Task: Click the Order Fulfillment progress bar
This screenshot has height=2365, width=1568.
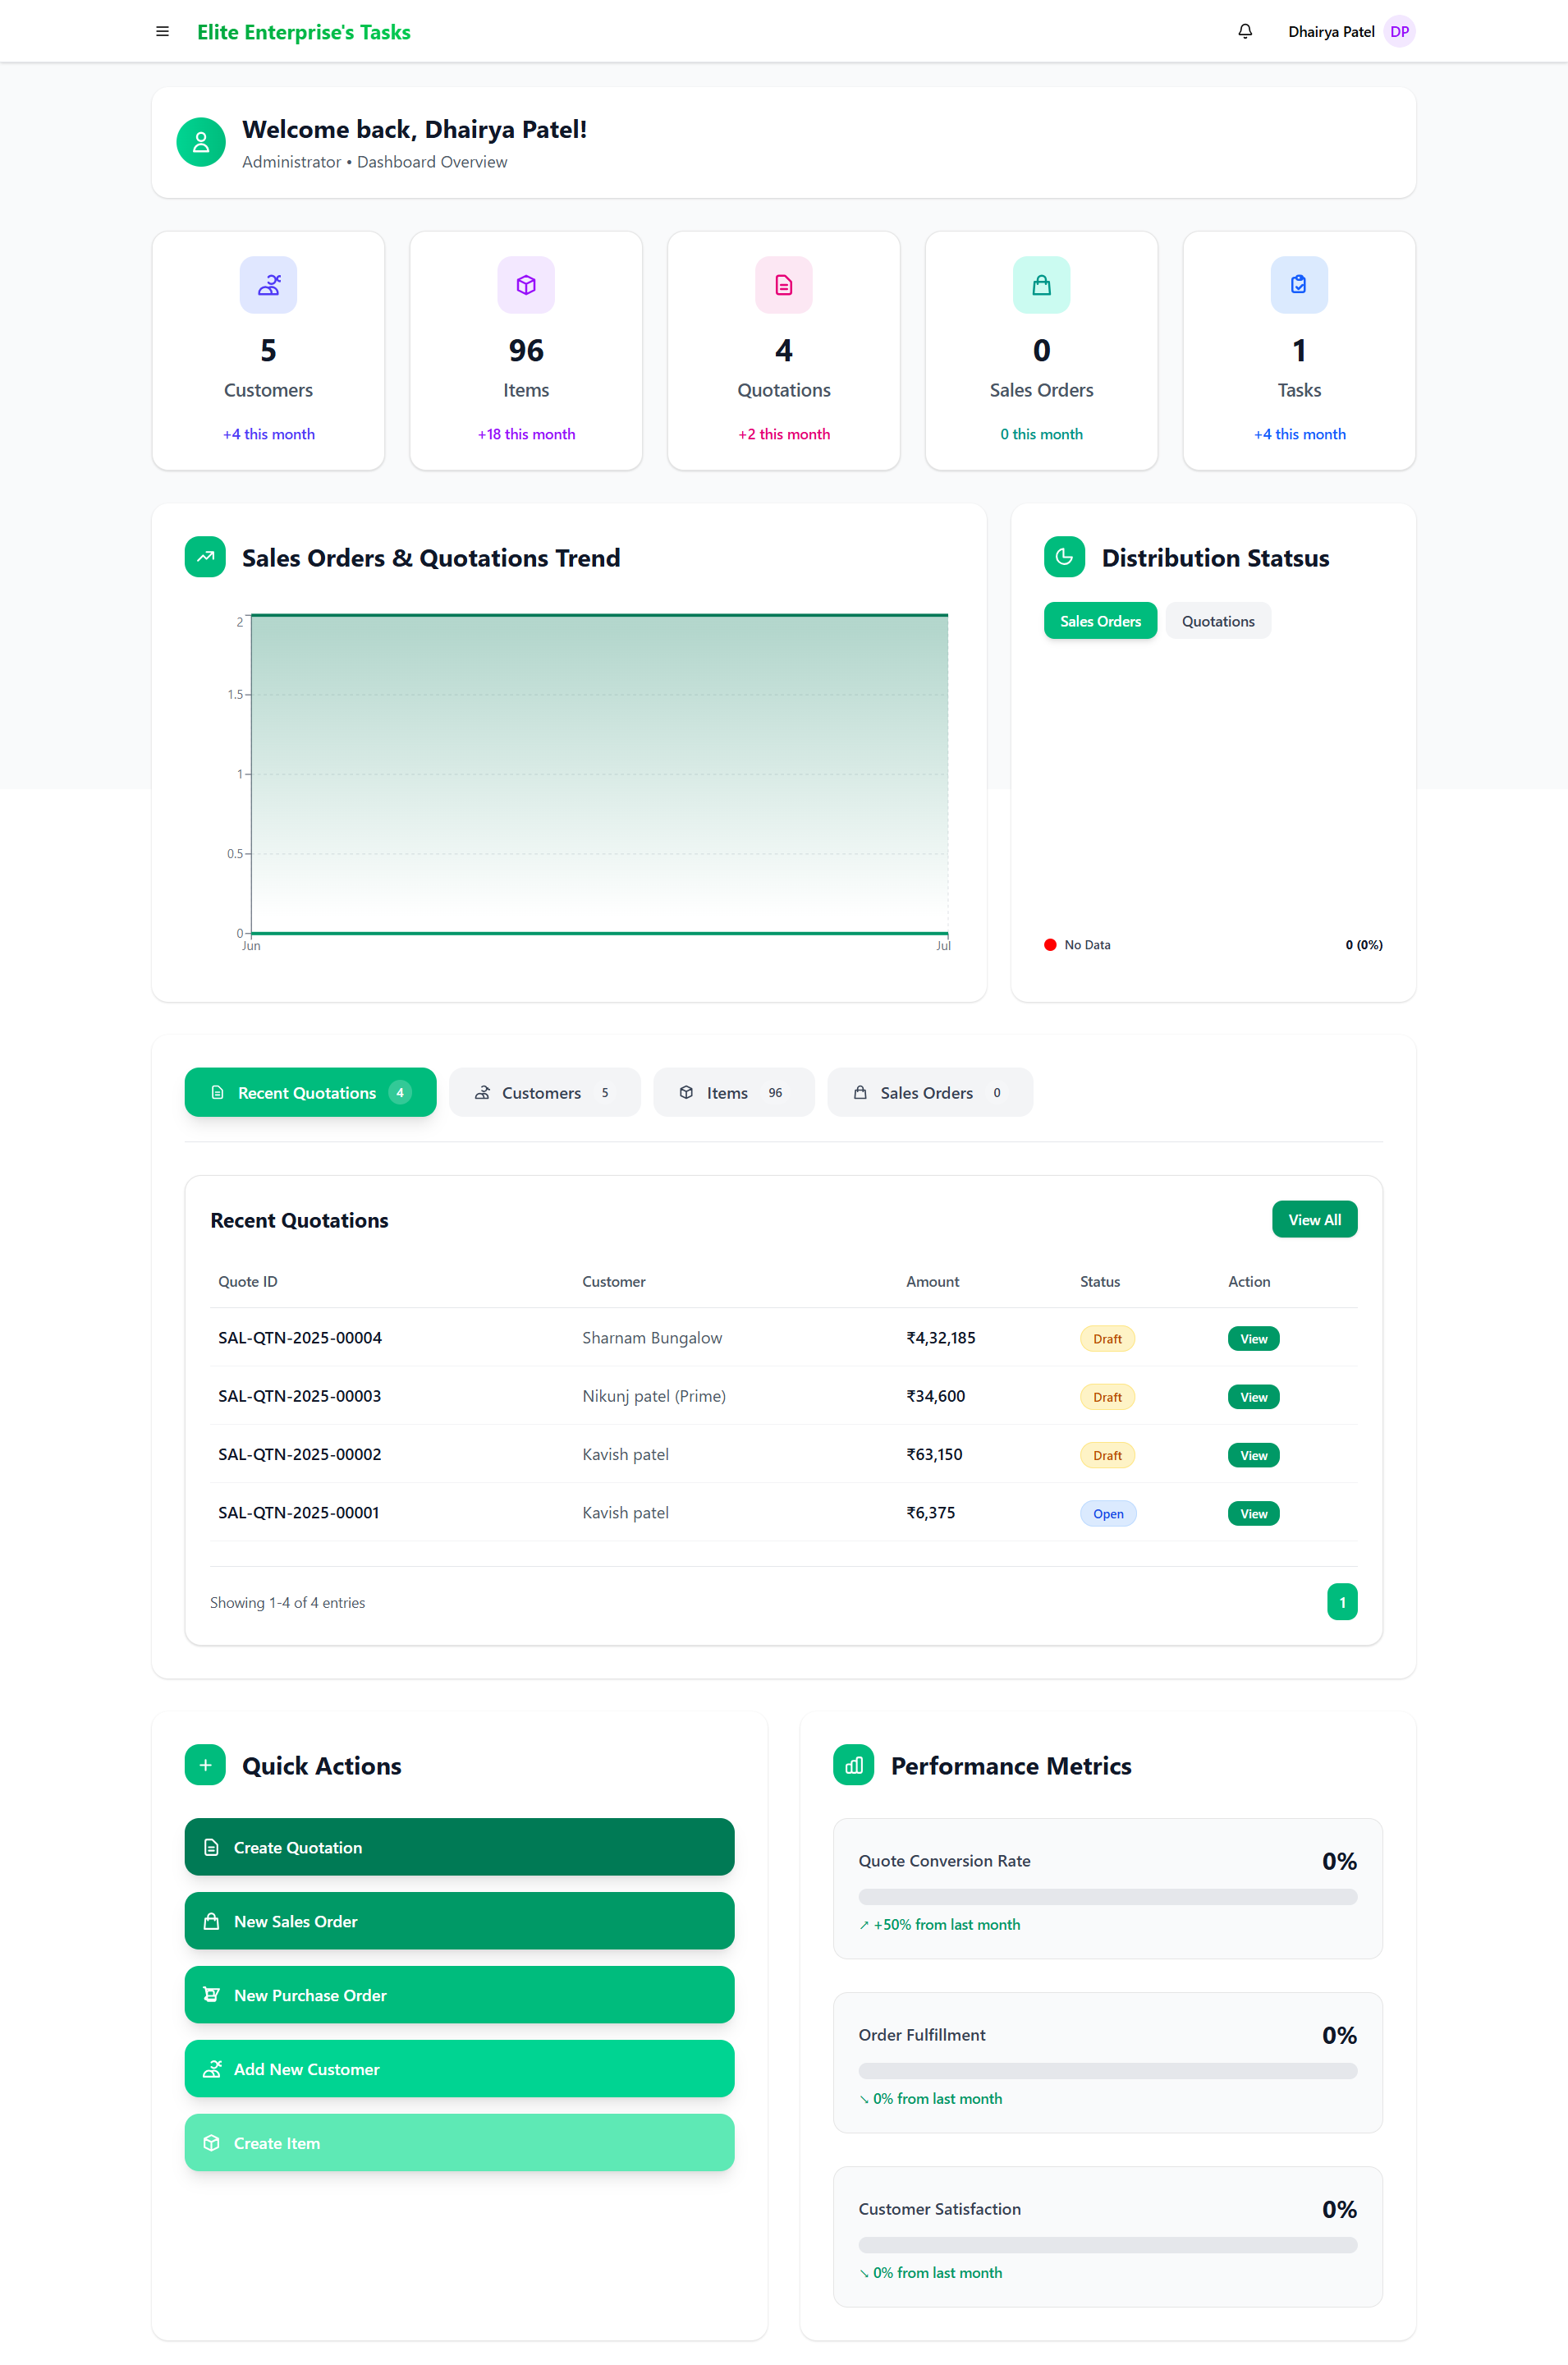Action: coord(1107,2071)
